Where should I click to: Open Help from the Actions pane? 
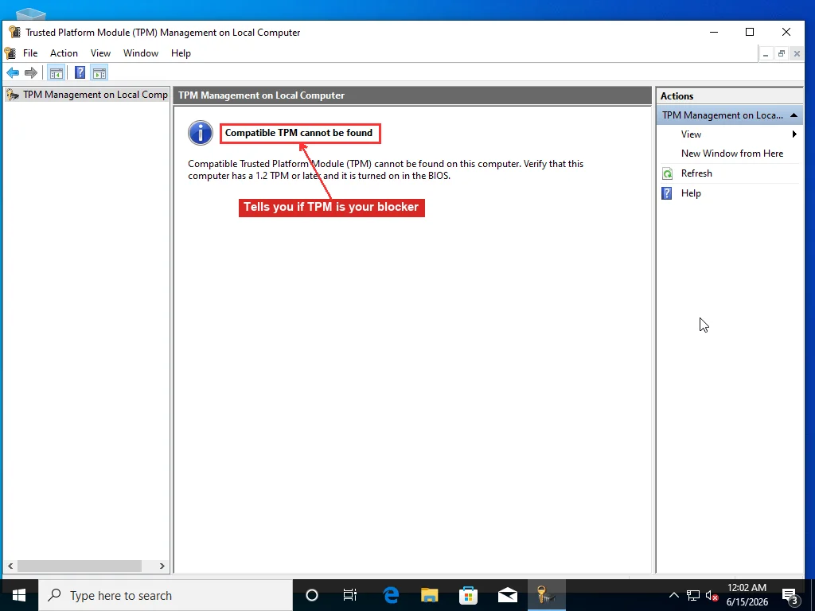click(691, 193)
